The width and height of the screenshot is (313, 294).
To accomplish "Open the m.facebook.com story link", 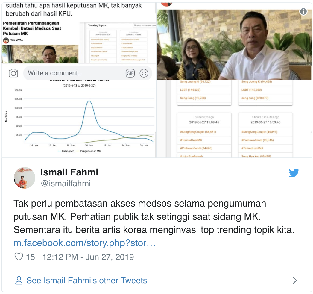I will (84, 243).
